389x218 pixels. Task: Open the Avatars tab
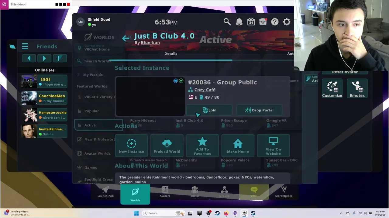pyautogui.click(x=165, y=192)
